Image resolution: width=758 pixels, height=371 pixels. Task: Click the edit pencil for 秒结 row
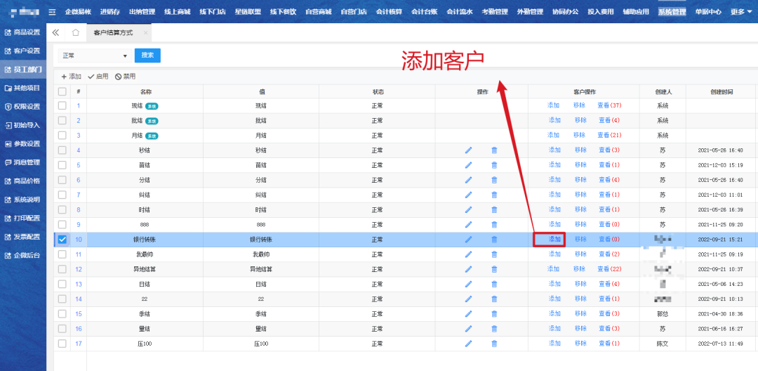click(468, 150)
